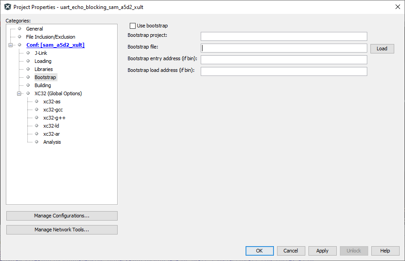Viewport: 405px width, 261px height.
Task: Select the xc32-gcc compiler options
Action: point(53,110)
